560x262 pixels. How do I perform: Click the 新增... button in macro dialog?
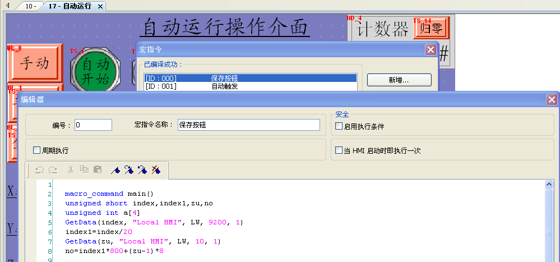399,80
